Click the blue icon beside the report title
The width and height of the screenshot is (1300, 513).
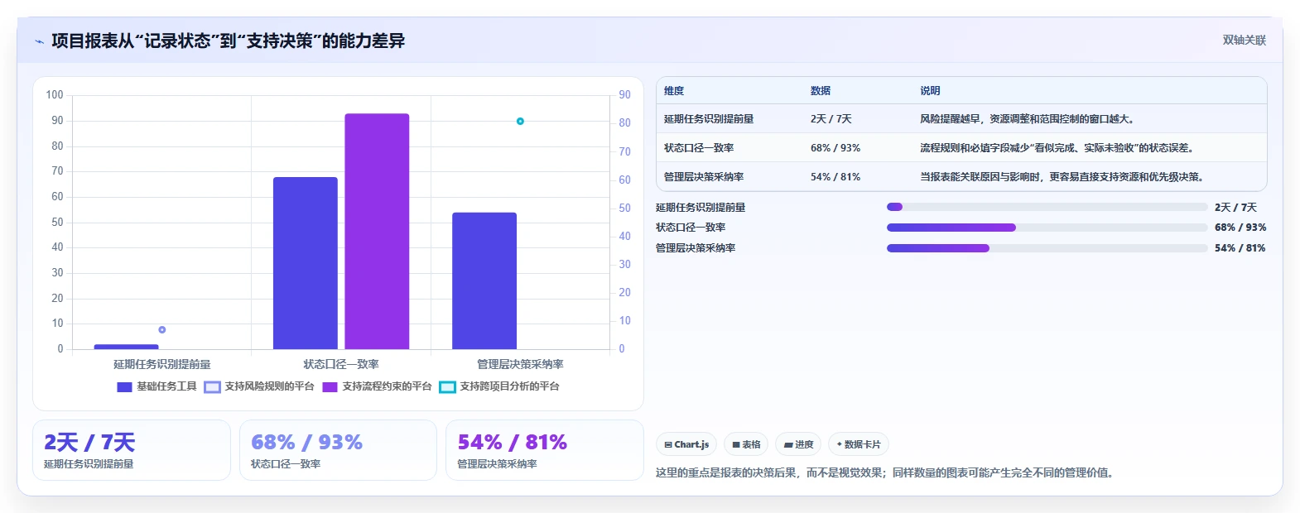[39, 41]
